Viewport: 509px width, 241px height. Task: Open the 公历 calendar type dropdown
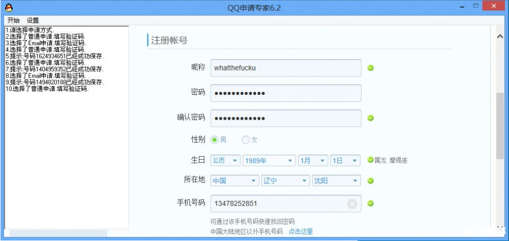tap(226, 161)
